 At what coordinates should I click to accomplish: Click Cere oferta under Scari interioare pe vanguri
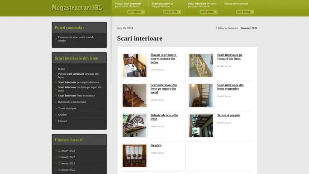172,12
